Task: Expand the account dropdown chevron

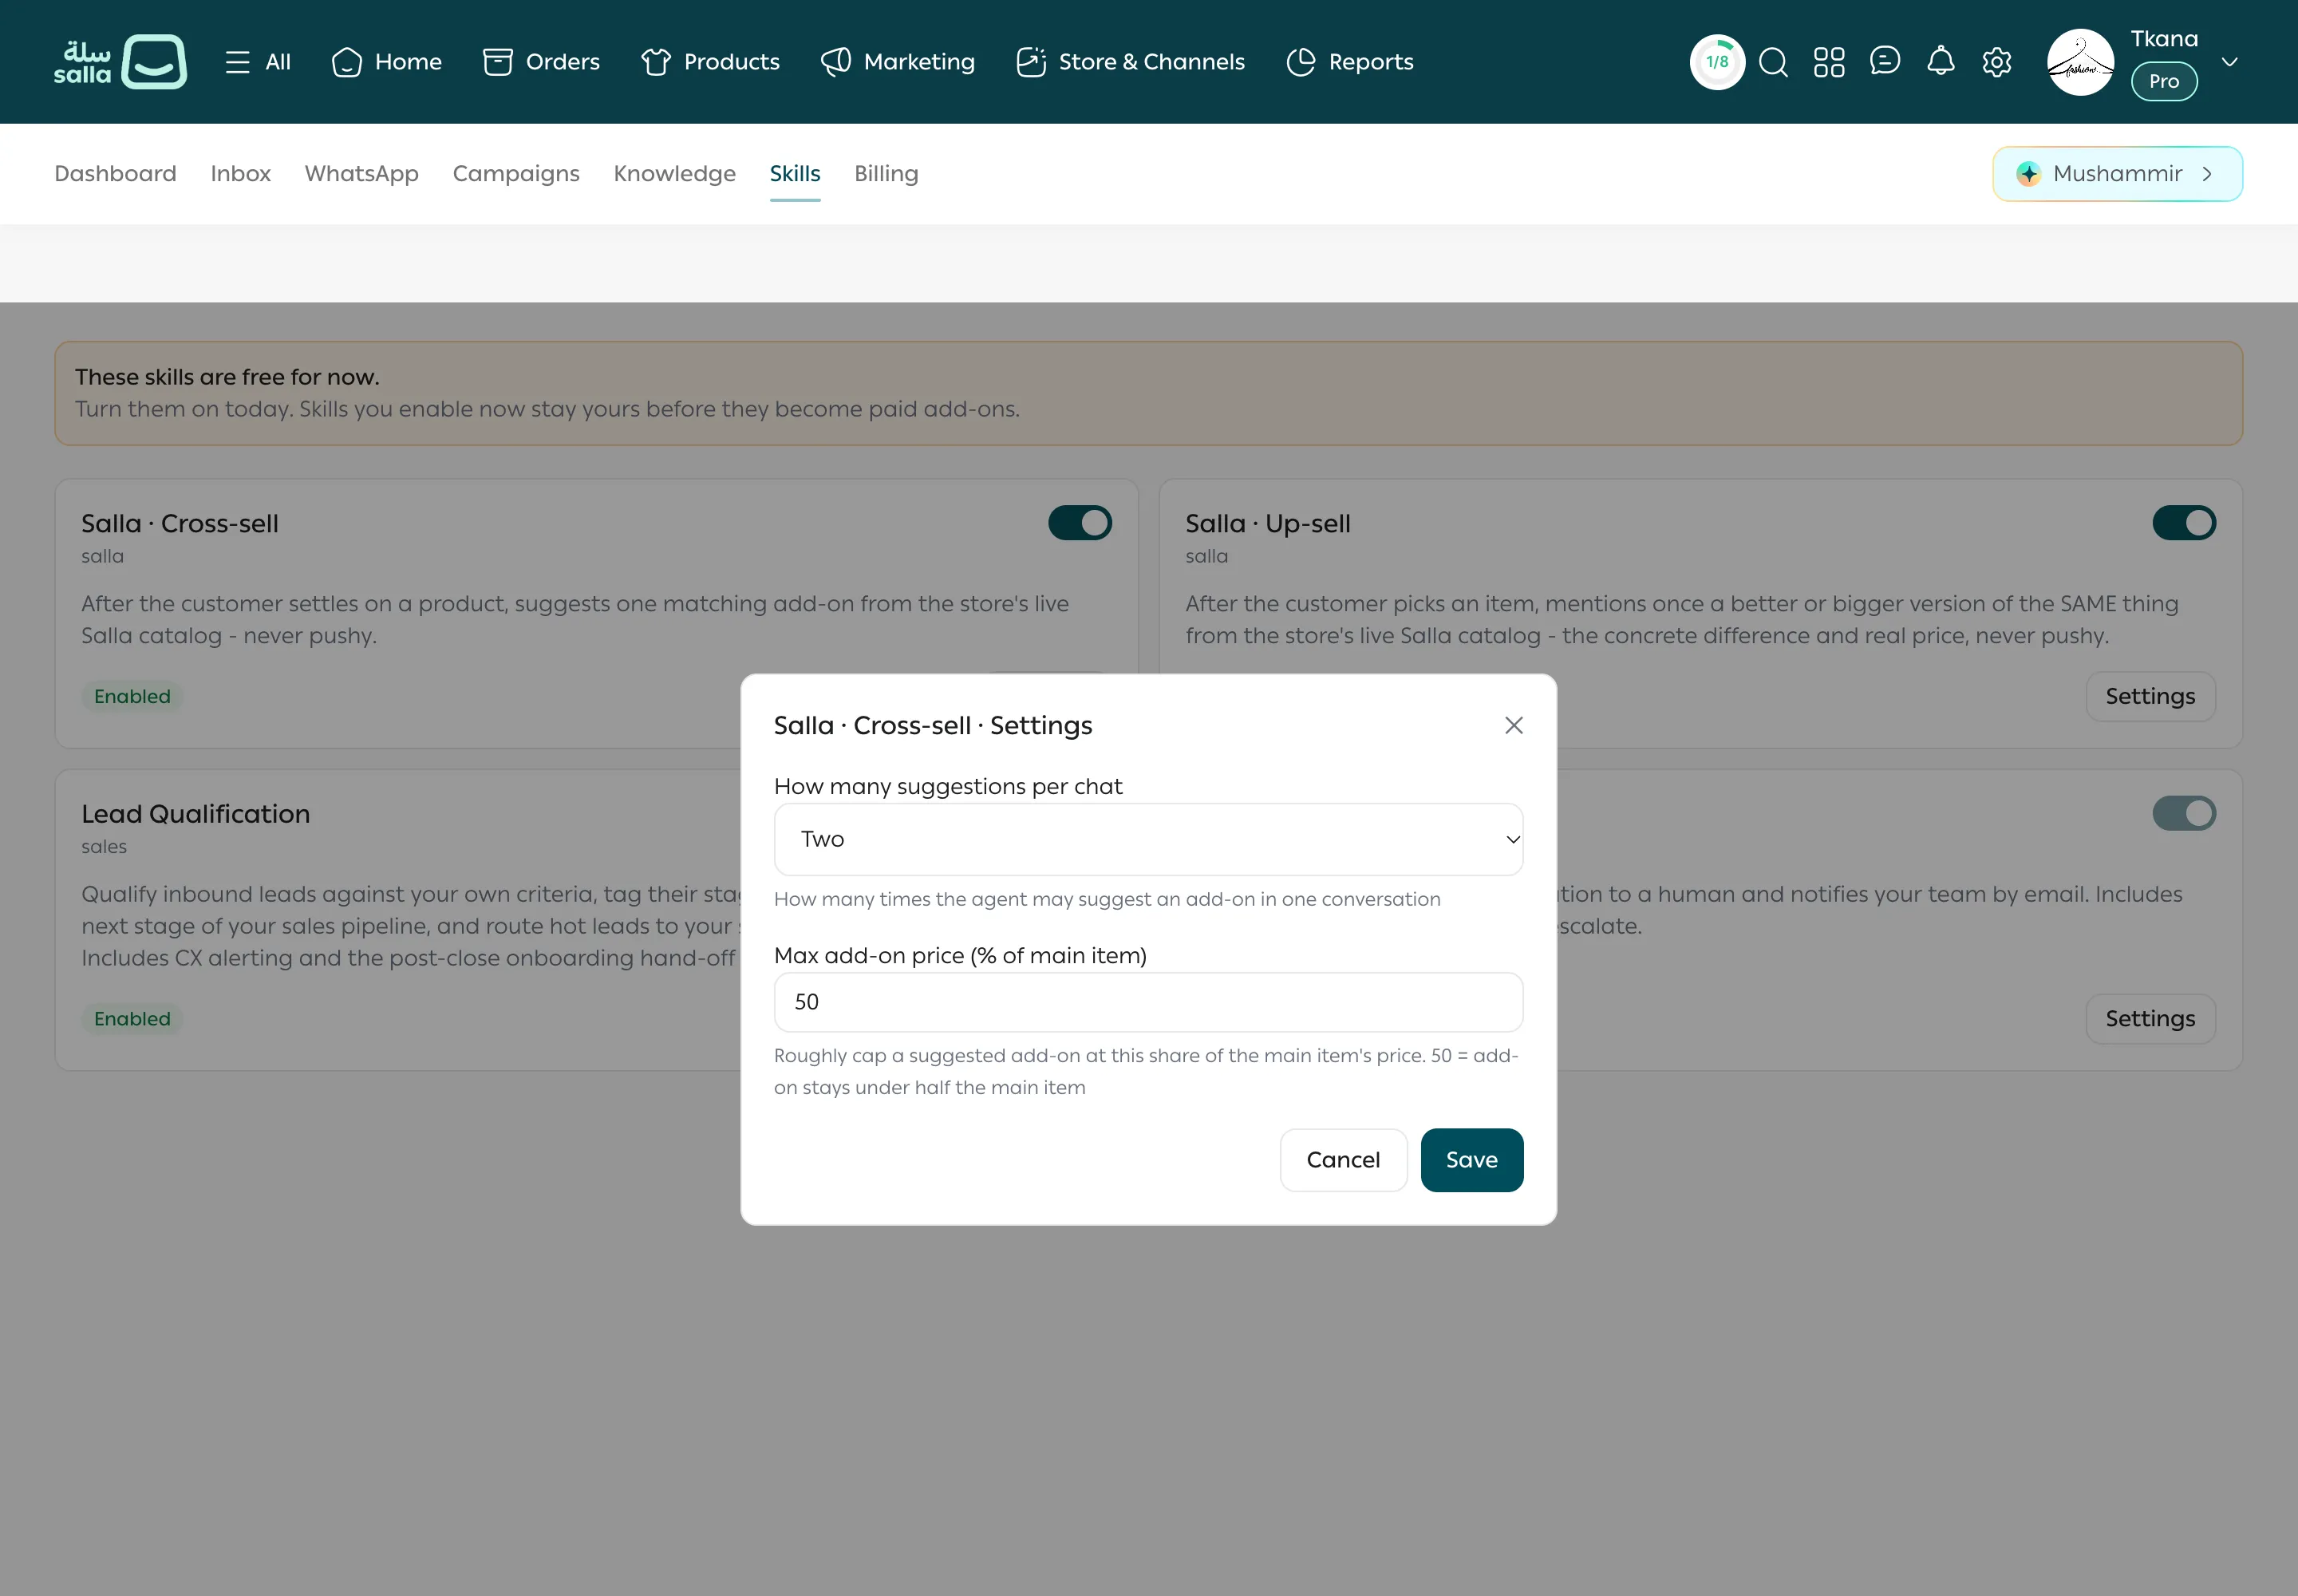Action: pyautogui.click(x=2230, y=62)
